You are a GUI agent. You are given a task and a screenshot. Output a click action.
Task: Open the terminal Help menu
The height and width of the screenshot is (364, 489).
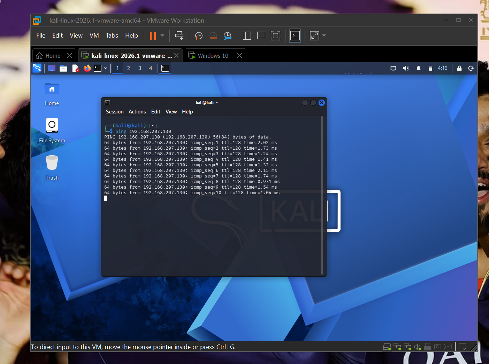click(x=188, y=112)
